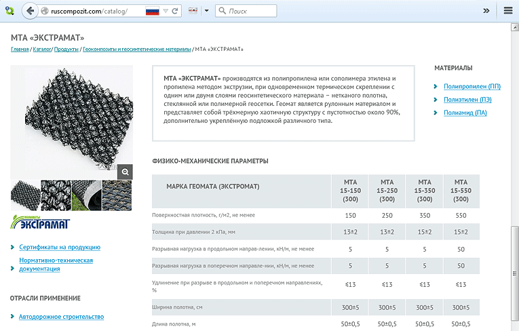Open Полипропилен (ПП) material link
Screen dimensions: 519x331
(x=472, y=86)
